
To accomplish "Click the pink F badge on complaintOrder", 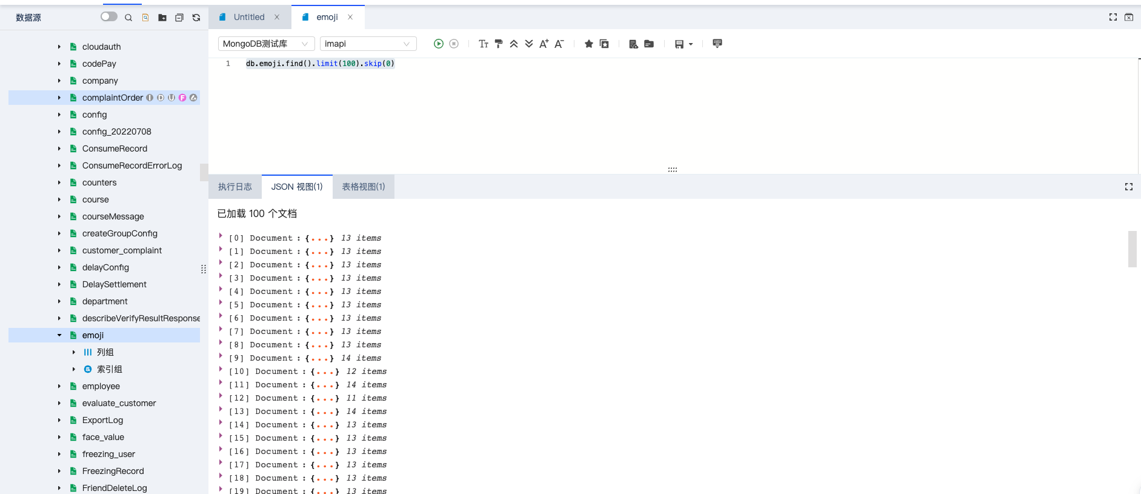I will click(182, 98).
